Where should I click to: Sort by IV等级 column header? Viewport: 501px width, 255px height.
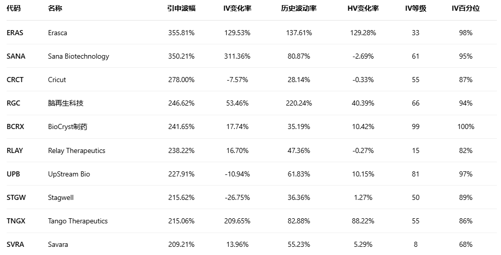415,9
